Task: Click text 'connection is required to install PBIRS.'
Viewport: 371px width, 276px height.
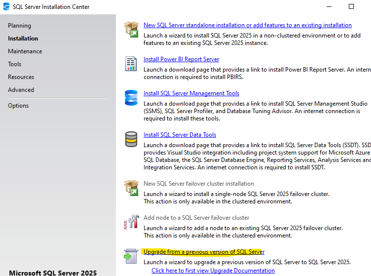Action: coord(193,77)
